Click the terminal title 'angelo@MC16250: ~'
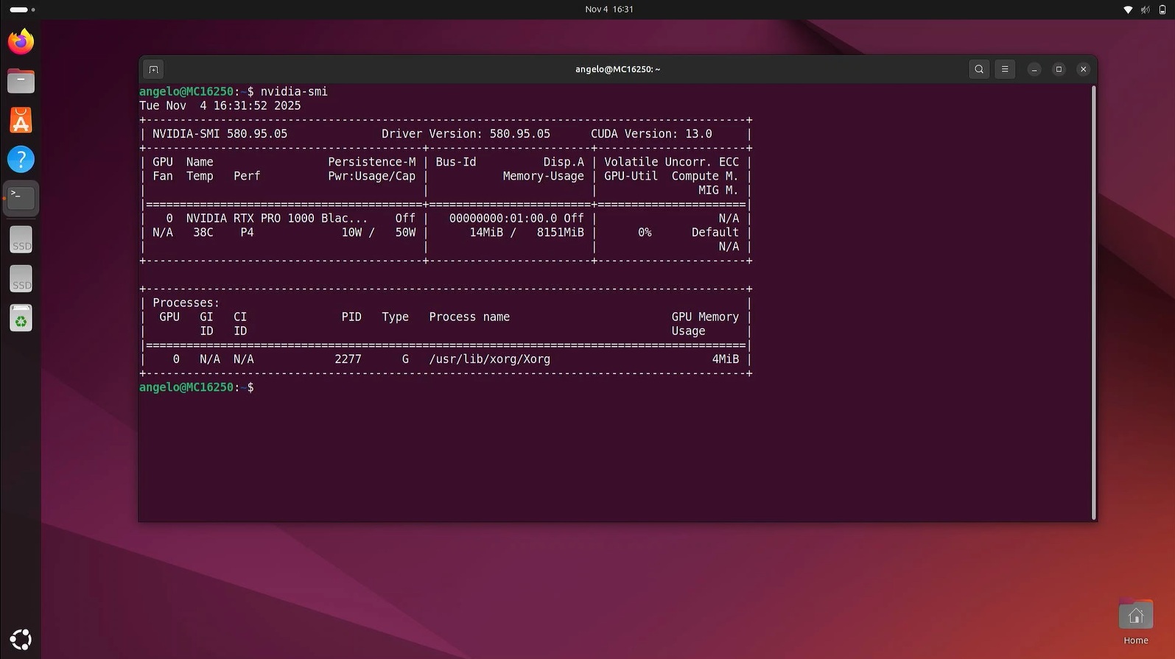This screenshot has width=1175, height=659. tap(617, 69)
